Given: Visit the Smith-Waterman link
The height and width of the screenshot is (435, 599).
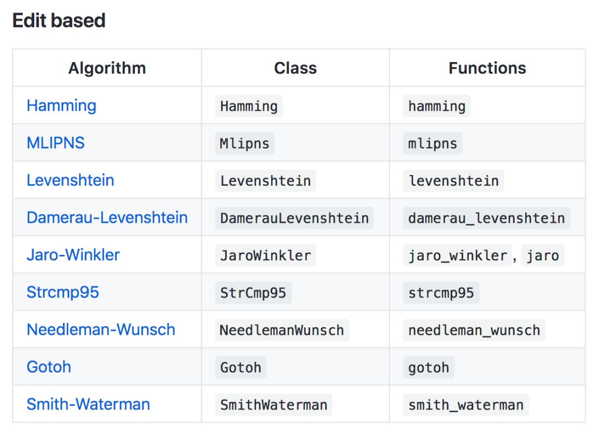Looking at the screenshot, I should tap(88, 404).
